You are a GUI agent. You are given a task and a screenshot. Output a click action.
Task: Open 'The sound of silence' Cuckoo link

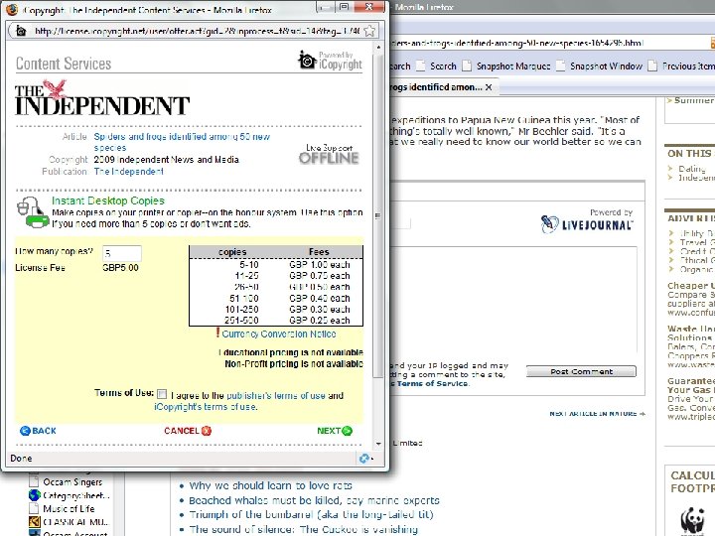(x=303, y=529)
